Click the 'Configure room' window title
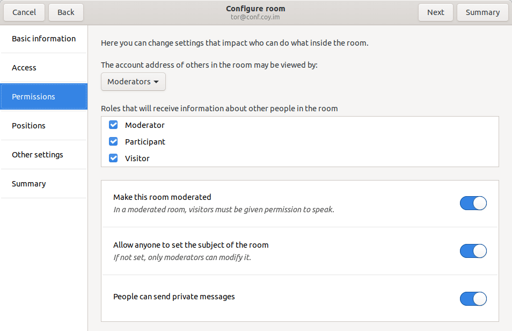The width and height of the screenshot is (512, 331). coord(255,9)
